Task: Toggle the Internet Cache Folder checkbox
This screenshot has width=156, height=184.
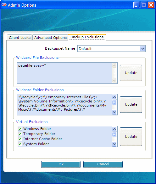Action: [x=20, y=139]
